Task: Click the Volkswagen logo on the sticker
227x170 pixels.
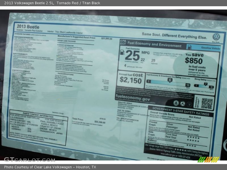Action: pos(216,37)
